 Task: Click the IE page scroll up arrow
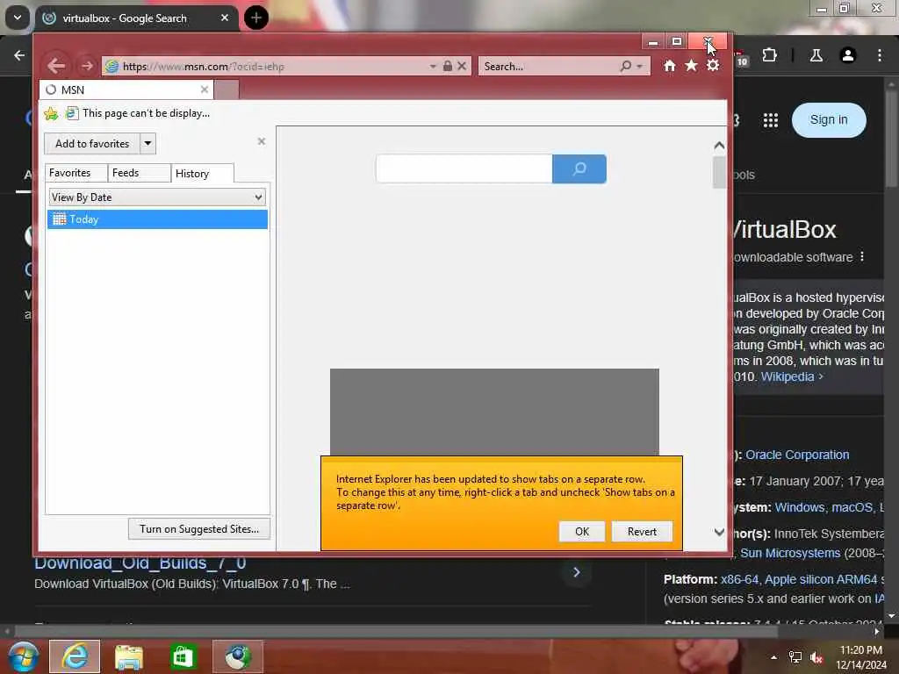pos(719,146)
